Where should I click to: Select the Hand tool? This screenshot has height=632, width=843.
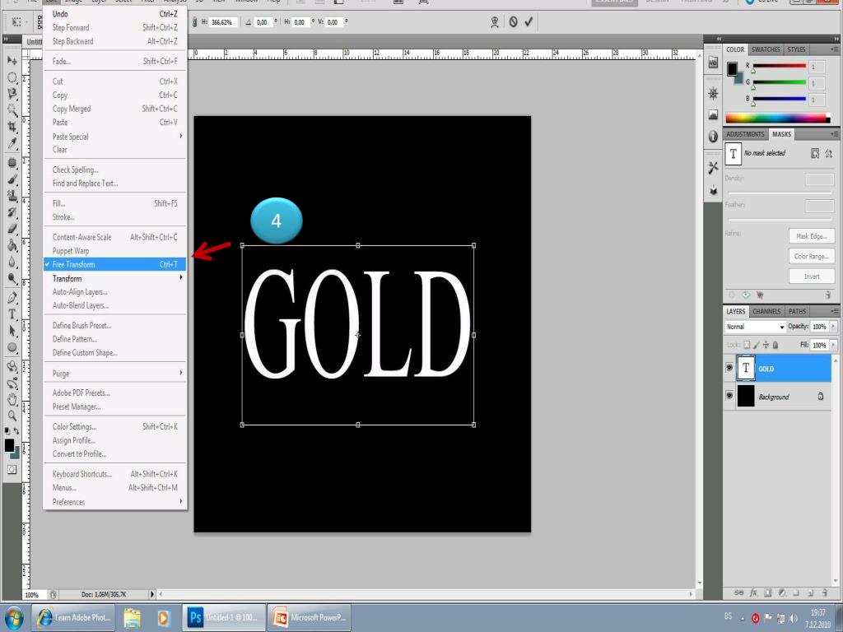pyautogui.click(x=12, y=399)
